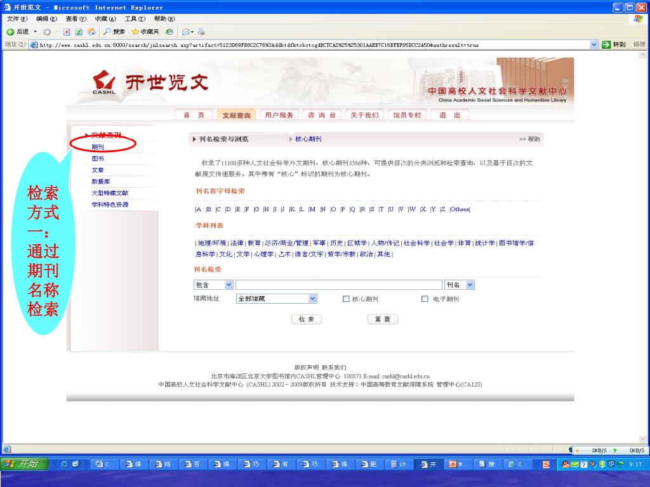Click the IE status bar page icon
650x487 pixels.
(7, 450)
